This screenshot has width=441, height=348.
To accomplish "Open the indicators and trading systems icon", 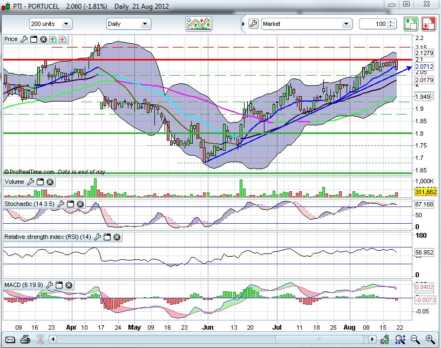I will click(199, 24).
